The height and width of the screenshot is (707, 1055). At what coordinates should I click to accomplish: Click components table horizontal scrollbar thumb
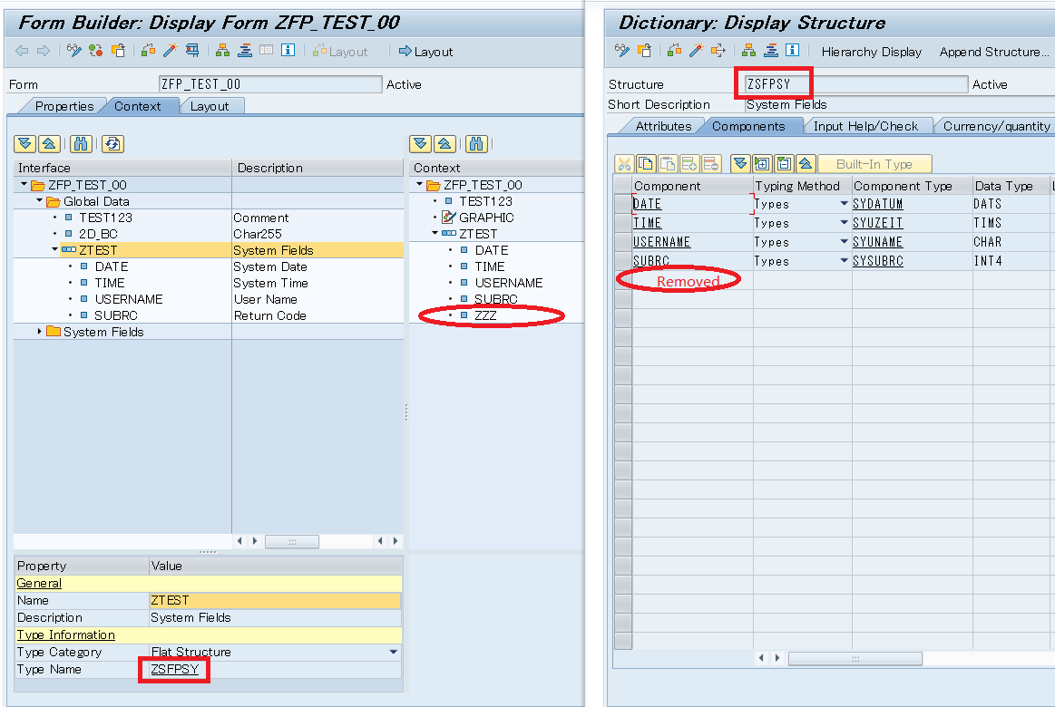pos(855,659)
